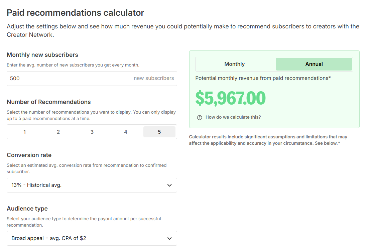Image resolution: width=371 pixels, height=251 pixels.
Task: Focus the monthly new subscribers input field
Action: [67, 79]
